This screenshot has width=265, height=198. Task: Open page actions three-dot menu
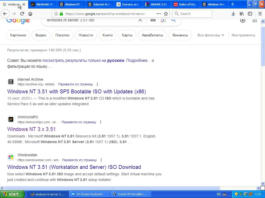pos(158,14)
